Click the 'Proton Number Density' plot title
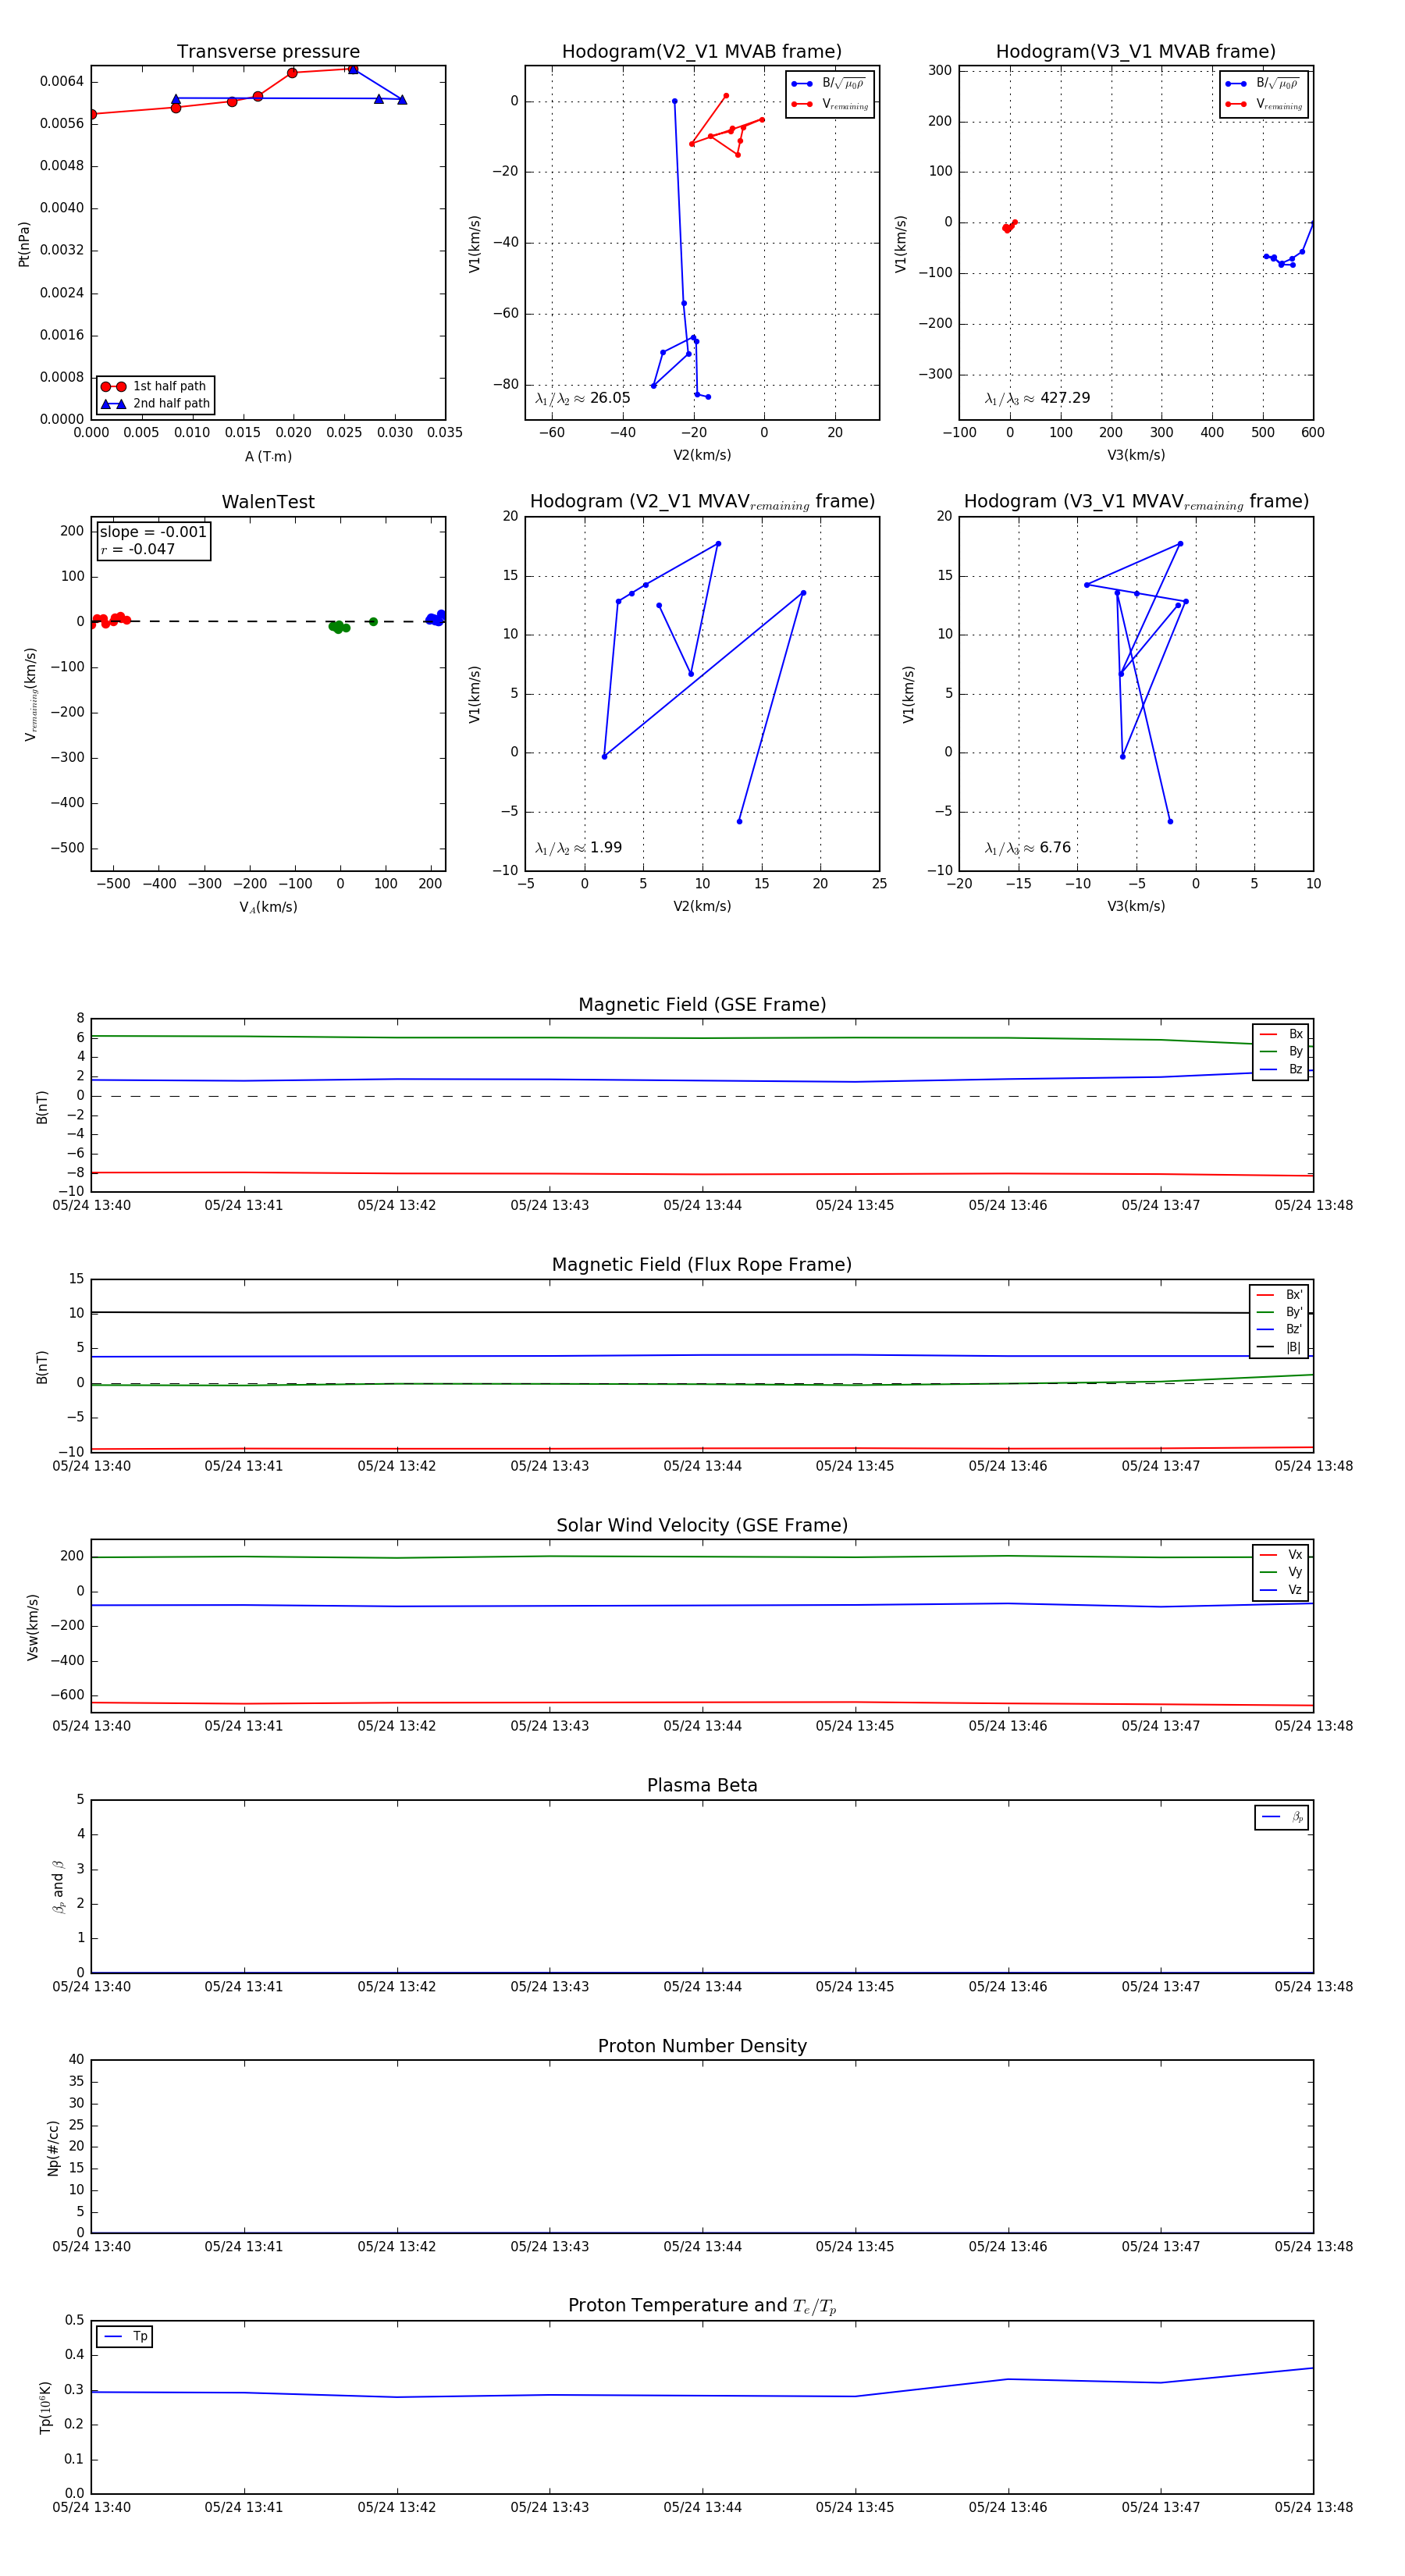The width and height of the screenshot is (1405, 2576). click(x=702, y=2046)
